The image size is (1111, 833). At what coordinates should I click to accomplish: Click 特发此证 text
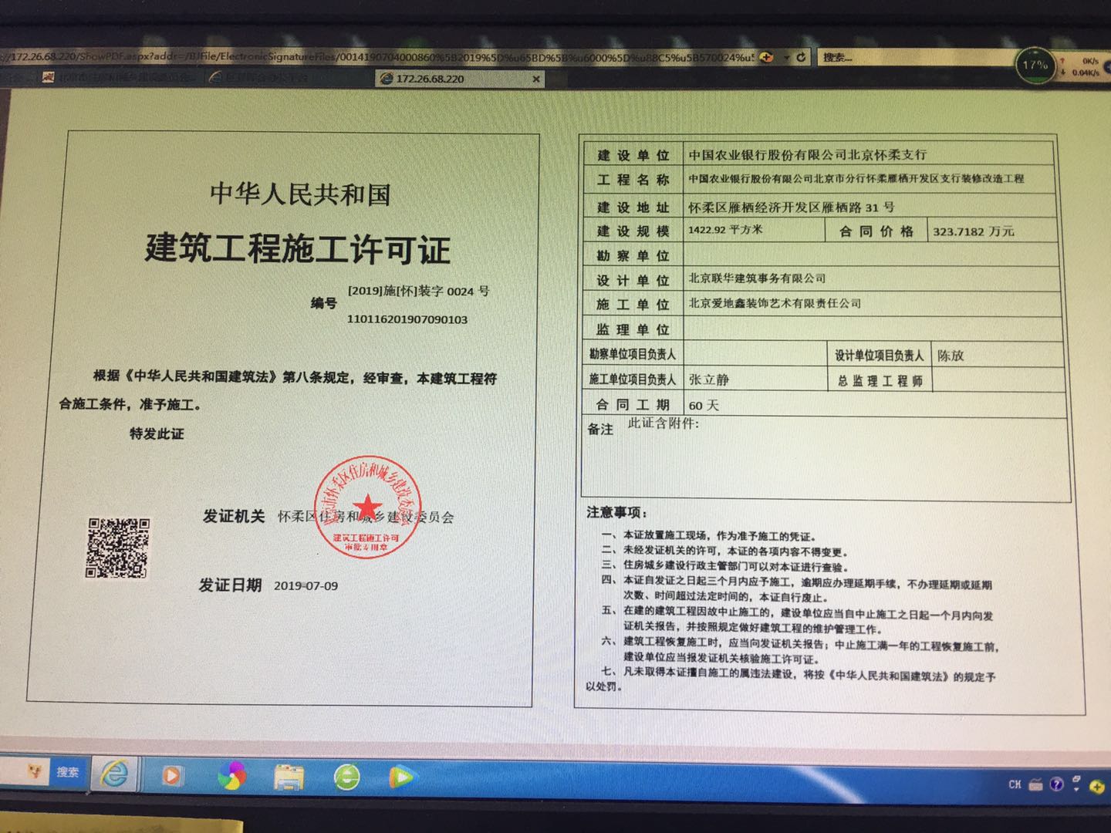[x=157, y=433]
